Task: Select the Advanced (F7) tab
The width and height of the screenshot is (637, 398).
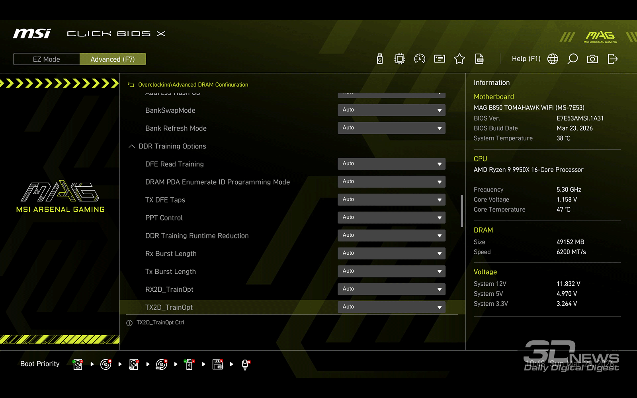Action: tap(113, 59)
